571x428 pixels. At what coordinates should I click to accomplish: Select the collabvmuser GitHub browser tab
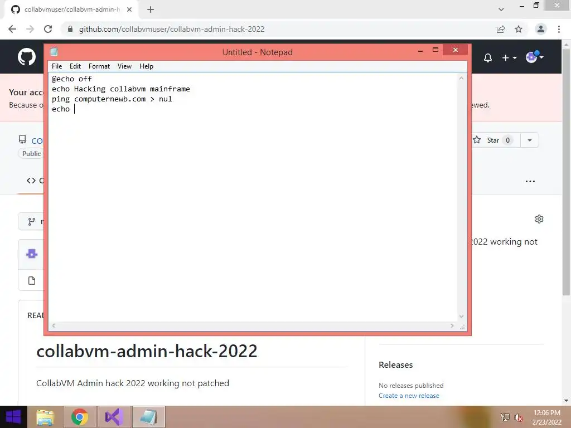click(x=71, y=10)
